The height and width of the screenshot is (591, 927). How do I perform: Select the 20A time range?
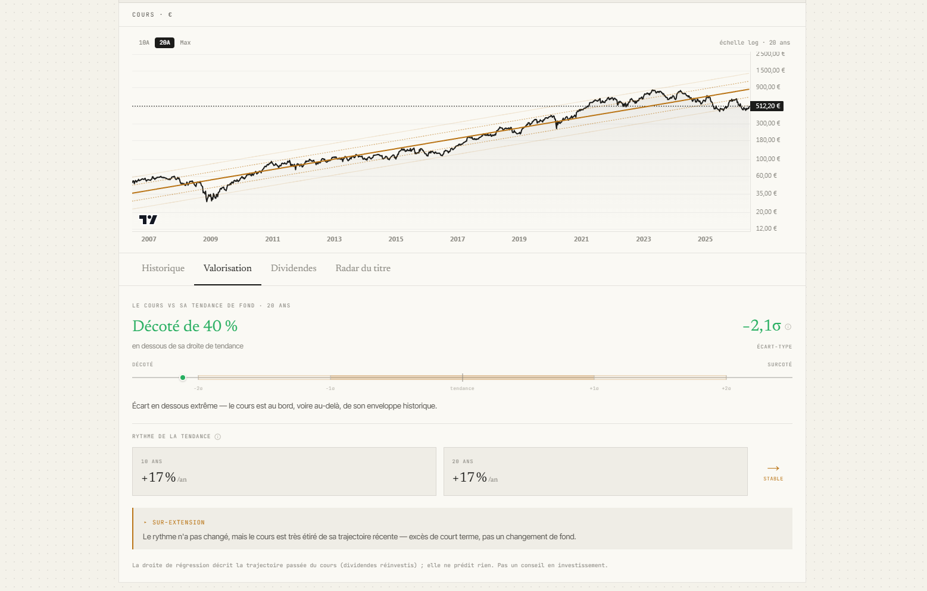tap(164, 43)
